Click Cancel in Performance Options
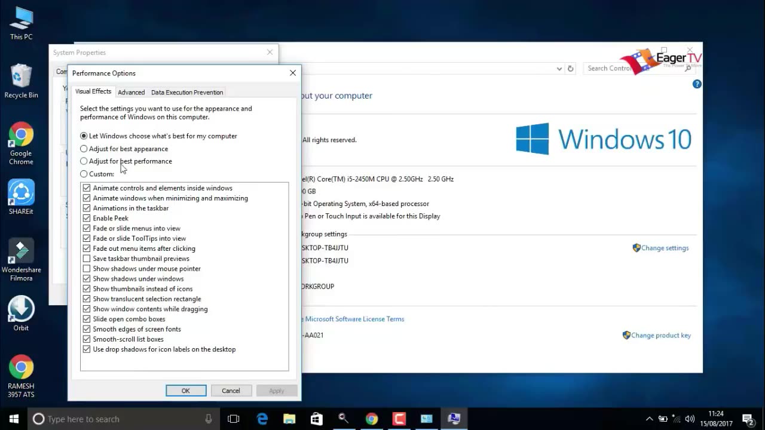765x430 pixels. 231,391
